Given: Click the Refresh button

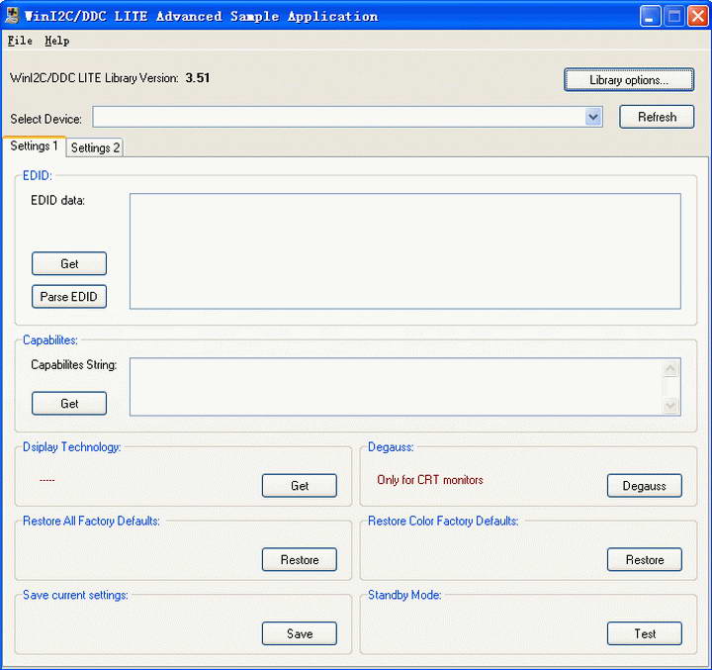Looking at the screenshot, I should 657,117.
